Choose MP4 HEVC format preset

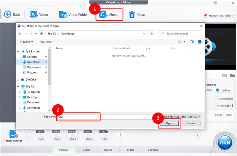(89, 135)
